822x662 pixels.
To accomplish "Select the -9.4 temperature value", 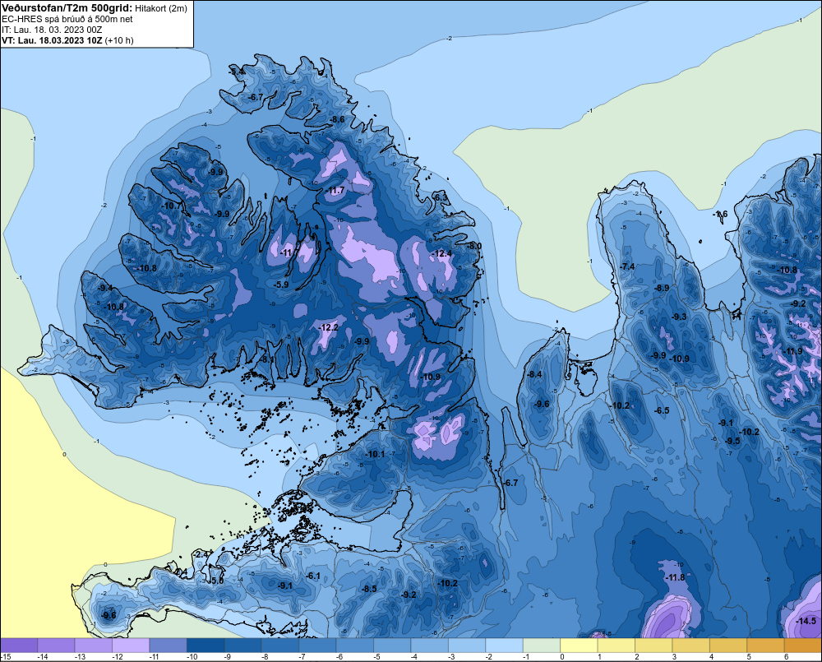I will (x=104, y=288).
